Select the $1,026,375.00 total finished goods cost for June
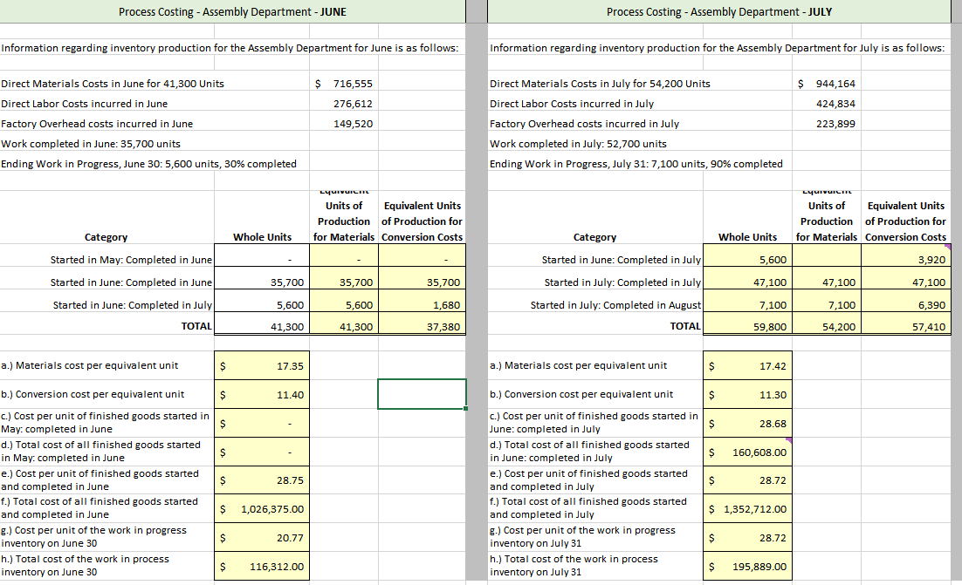 point(262,508)
